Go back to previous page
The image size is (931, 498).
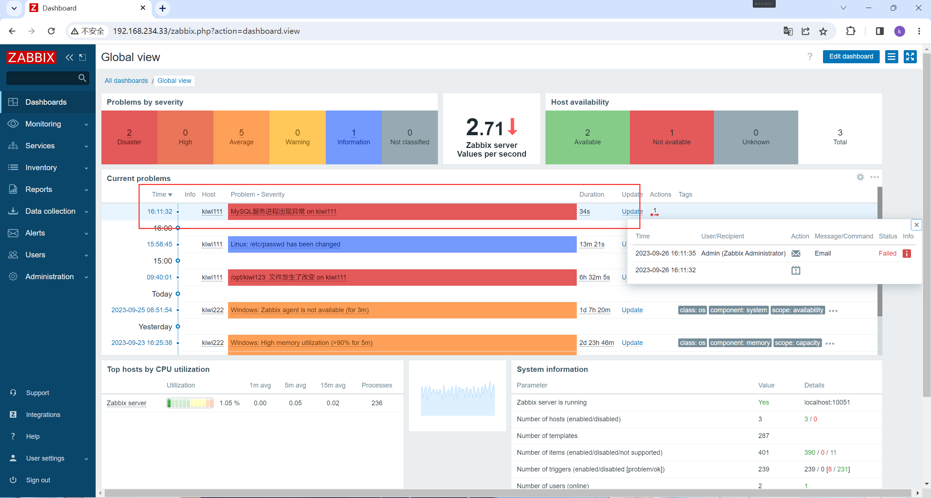12,31
